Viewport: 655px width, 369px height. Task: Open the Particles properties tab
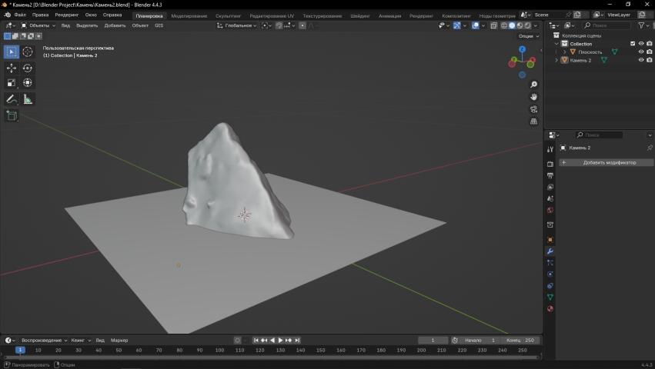550,263
